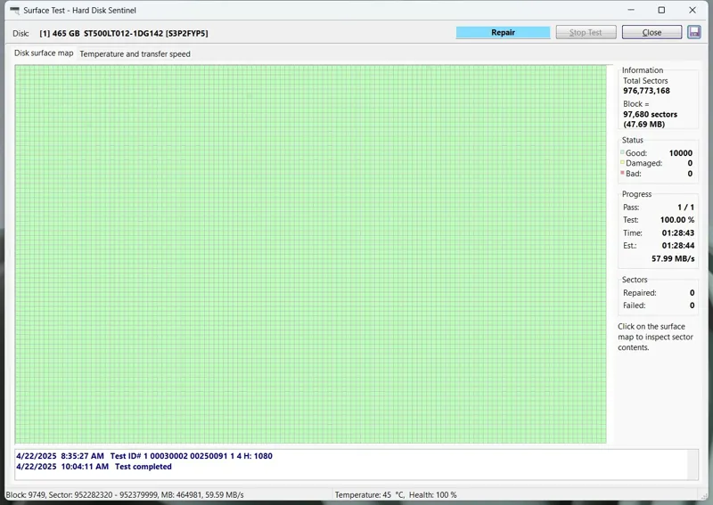Image resolution: width=713 pixels, height=505 pixels.
Task: Click the Stop Test button
Action: tap(586, 32)
